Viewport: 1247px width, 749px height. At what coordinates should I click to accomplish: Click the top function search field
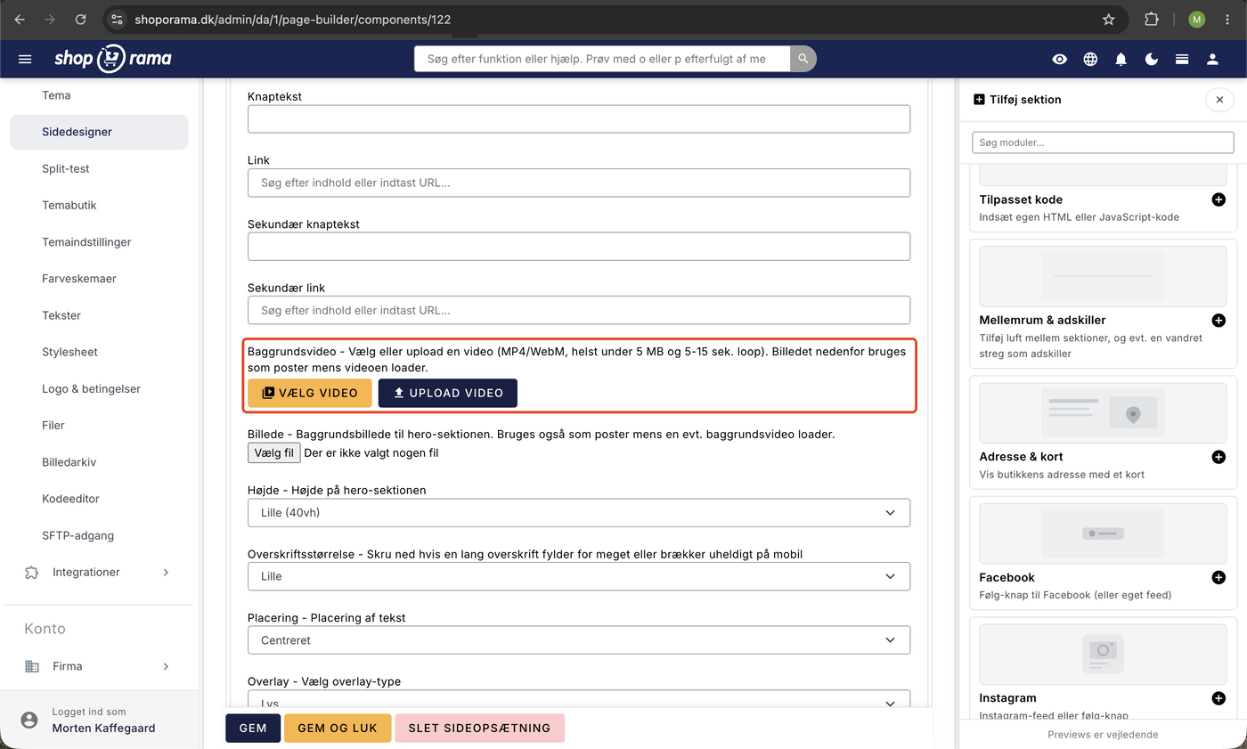[x=602, y=59]
